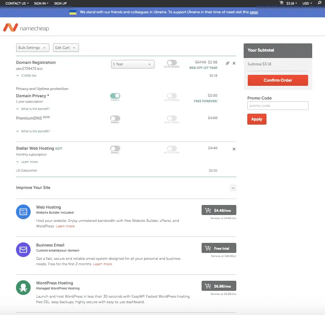This screenshot has height=315, width=325.
Task: Open the Contact Us menu
Action: (x=17, y=3)
